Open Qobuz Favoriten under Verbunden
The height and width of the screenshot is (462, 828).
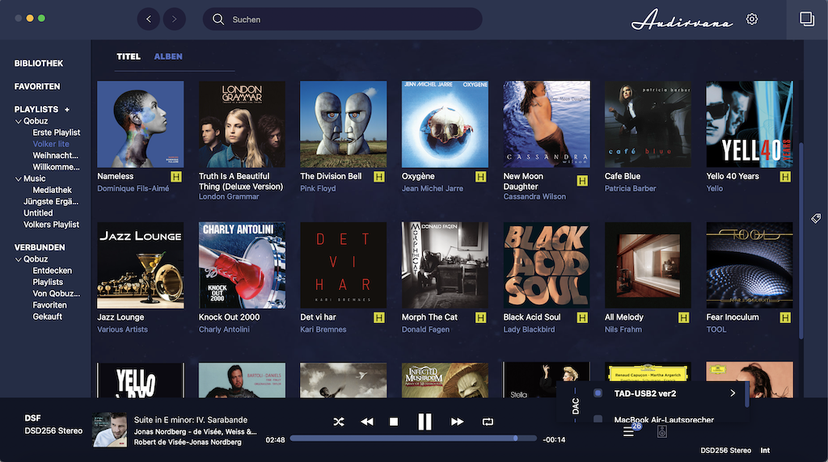(x=49, y=304)
